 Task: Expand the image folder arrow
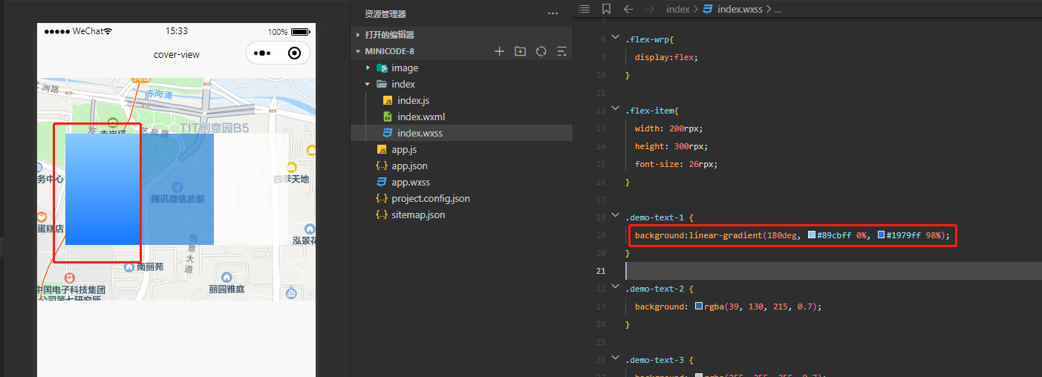368,68
